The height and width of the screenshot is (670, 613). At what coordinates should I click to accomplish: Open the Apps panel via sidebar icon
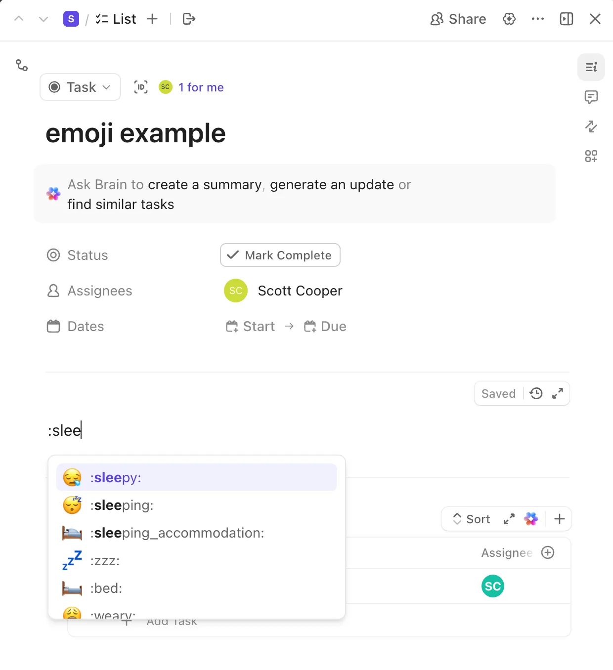591,156
